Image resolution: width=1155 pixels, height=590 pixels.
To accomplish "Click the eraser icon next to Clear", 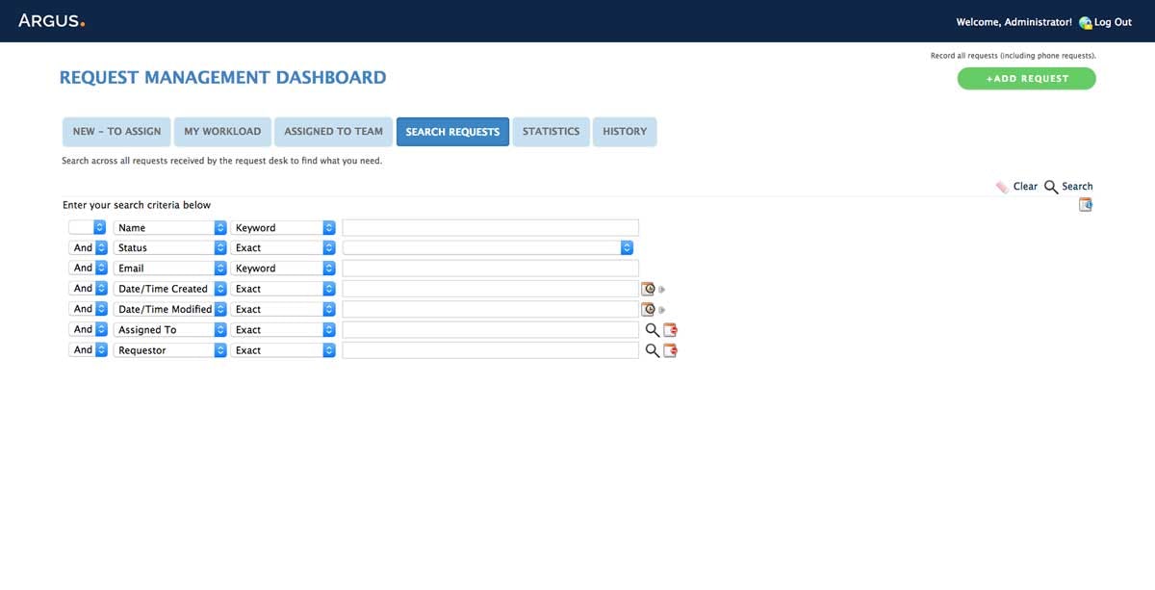I will click(x=1001, y=187).
